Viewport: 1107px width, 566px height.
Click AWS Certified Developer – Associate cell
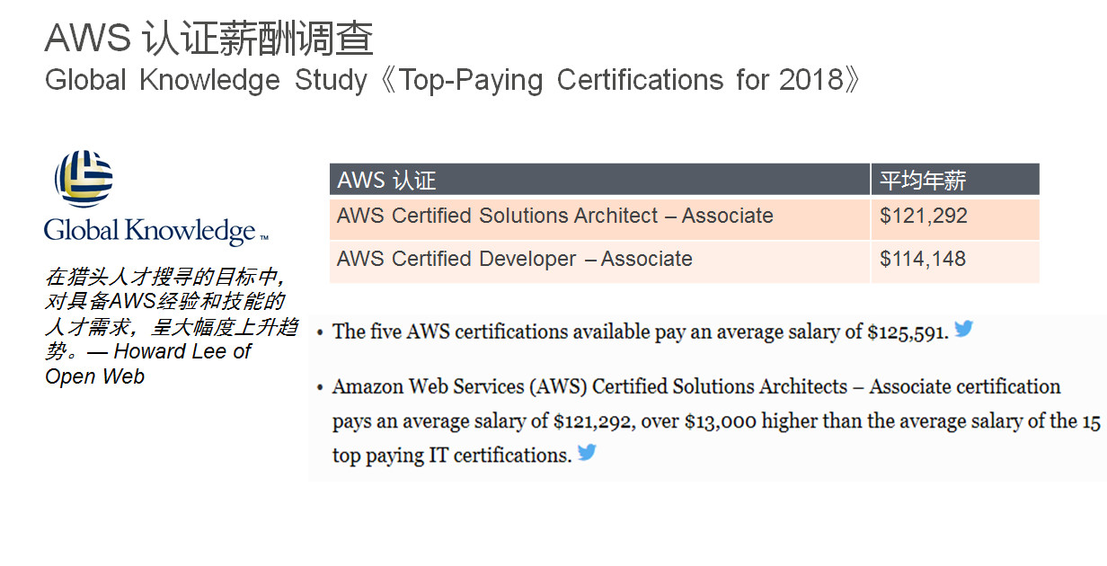[x=599, y=261]
